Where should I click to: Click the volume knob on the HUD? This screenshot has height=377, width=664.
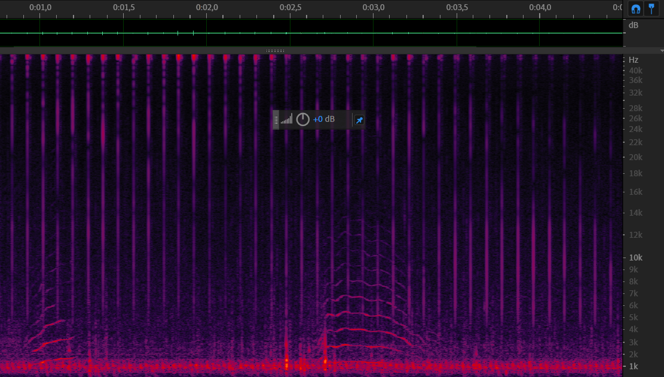click(x=303, y=119)
